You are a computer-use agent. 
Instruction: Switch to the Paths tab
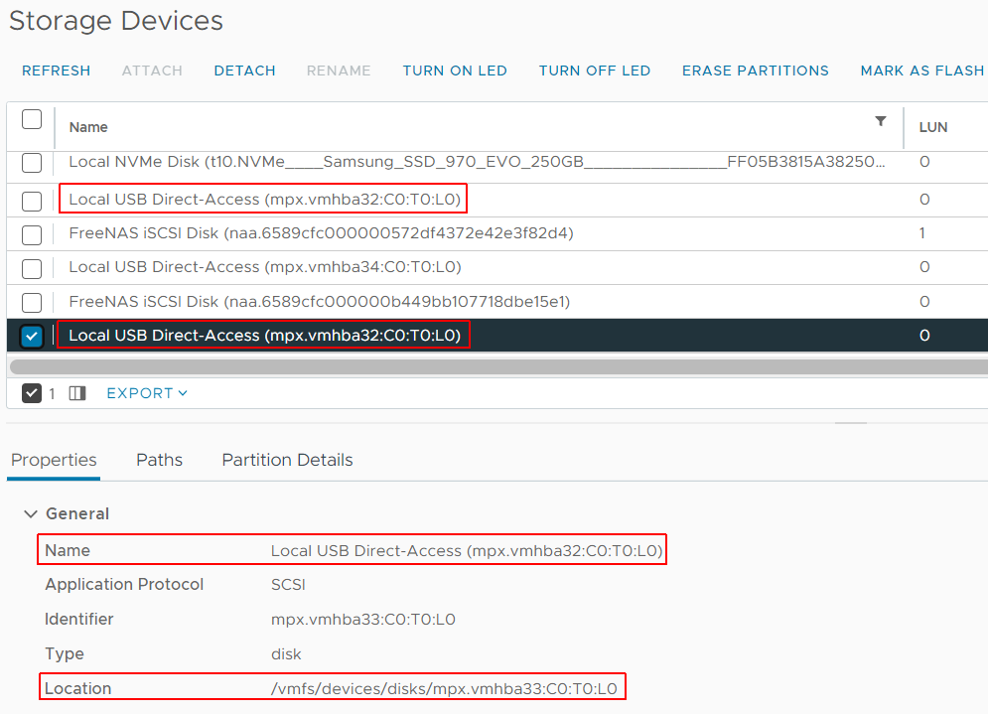point(159,460)
